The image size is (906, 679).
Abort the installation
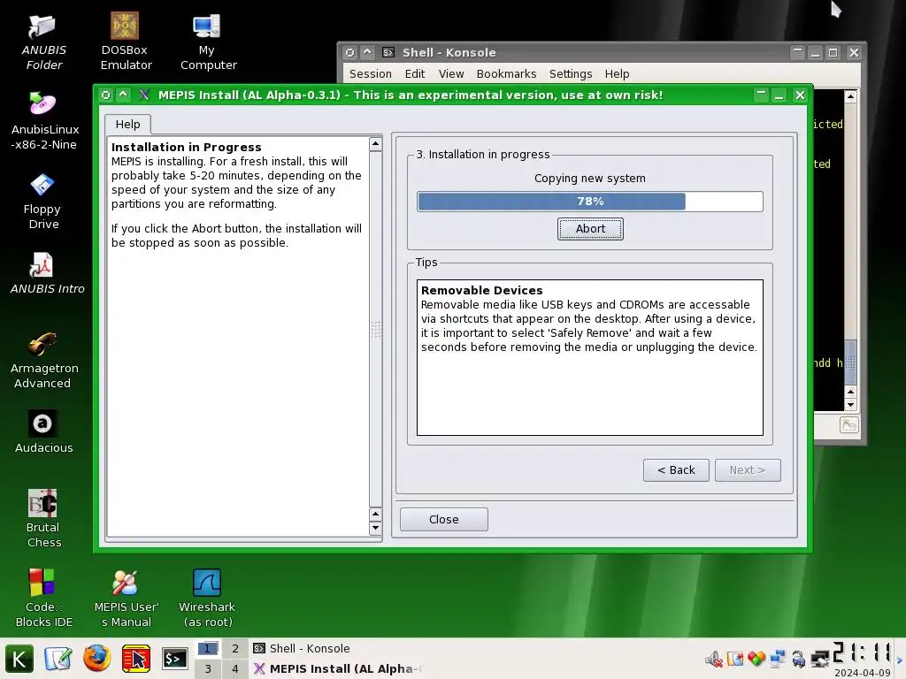click(x=590, y=229)
